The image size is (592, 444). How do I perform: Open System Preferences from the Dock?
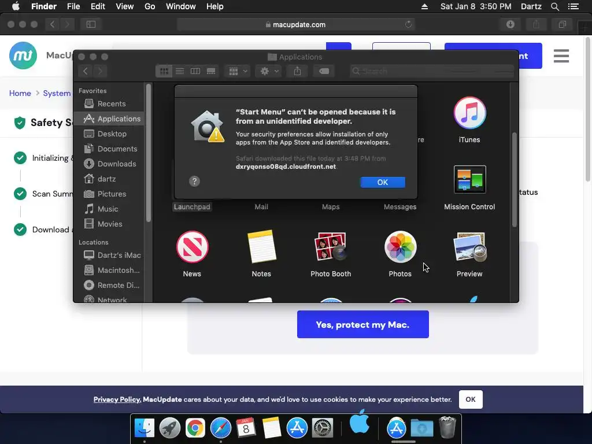point(322,428)
